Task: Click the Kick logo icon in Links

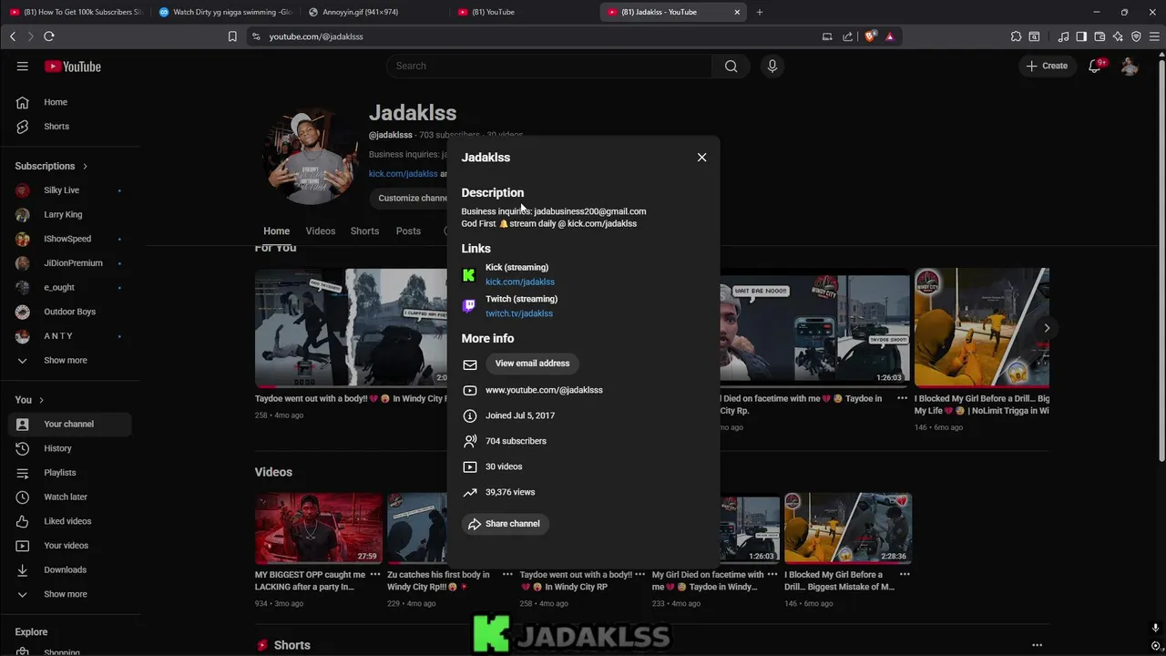Action: click(469, 275)
